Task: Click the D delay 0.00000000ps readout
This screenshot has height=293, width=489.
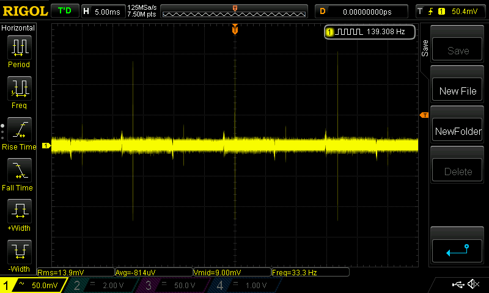Action: click(x=361, y=12)
